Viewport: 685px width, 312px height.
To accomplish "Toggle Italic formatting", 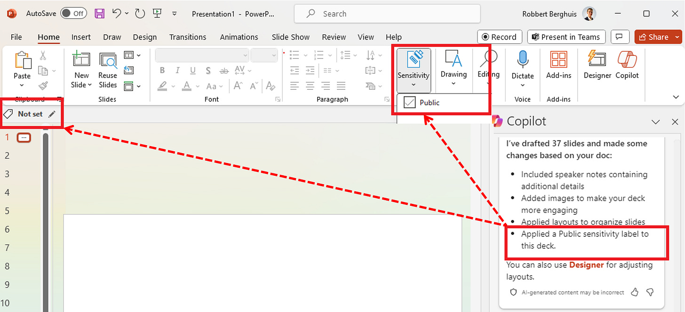I will [x=177, y=70].
